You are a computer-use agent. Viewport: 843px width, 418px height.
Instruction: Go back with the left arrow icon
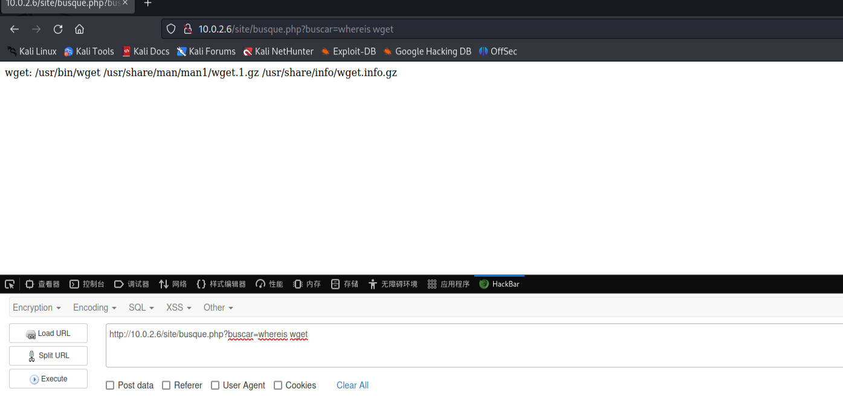click(15, 29)
